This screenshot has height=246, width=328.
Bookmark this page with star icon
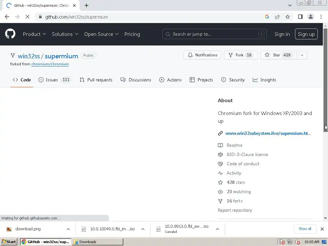click(288, 17)
